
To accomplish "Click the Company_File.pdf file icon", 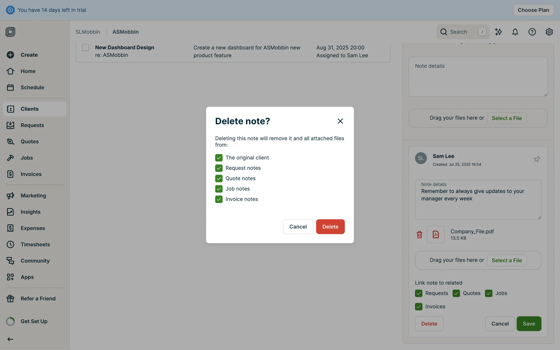I will coord(435,235).
